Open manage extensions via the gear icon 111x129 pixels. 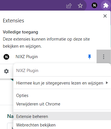click(x=7, y=71)
